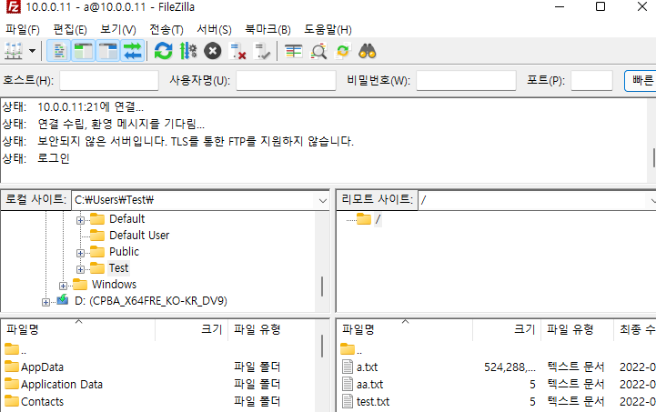Select the Public folder in tree

click(124, 251)
